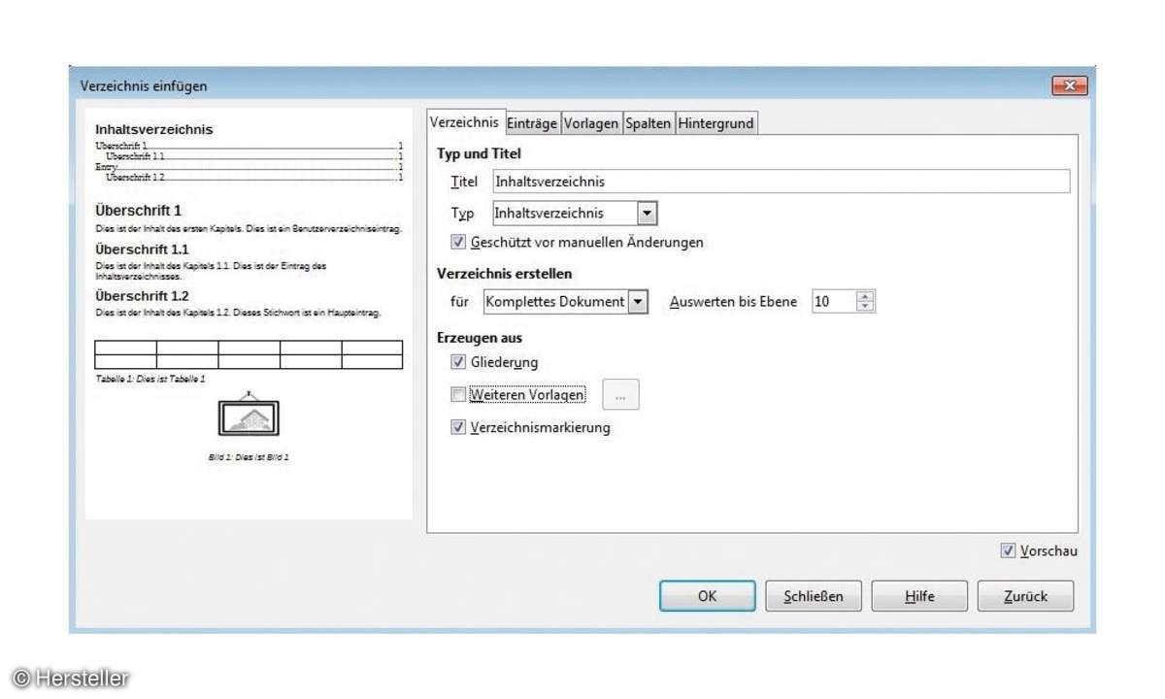Select the Spalten tab

click(x=648, y=123)
